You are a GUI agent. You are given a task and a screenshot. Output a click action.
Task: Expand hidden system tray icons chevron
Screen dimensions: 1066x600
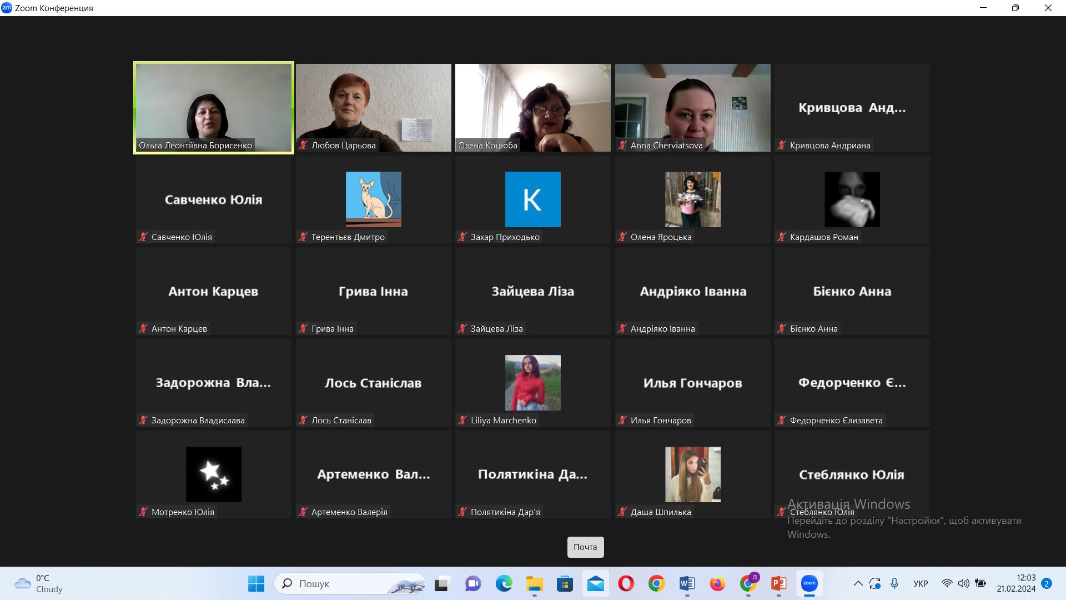[858, 583]
